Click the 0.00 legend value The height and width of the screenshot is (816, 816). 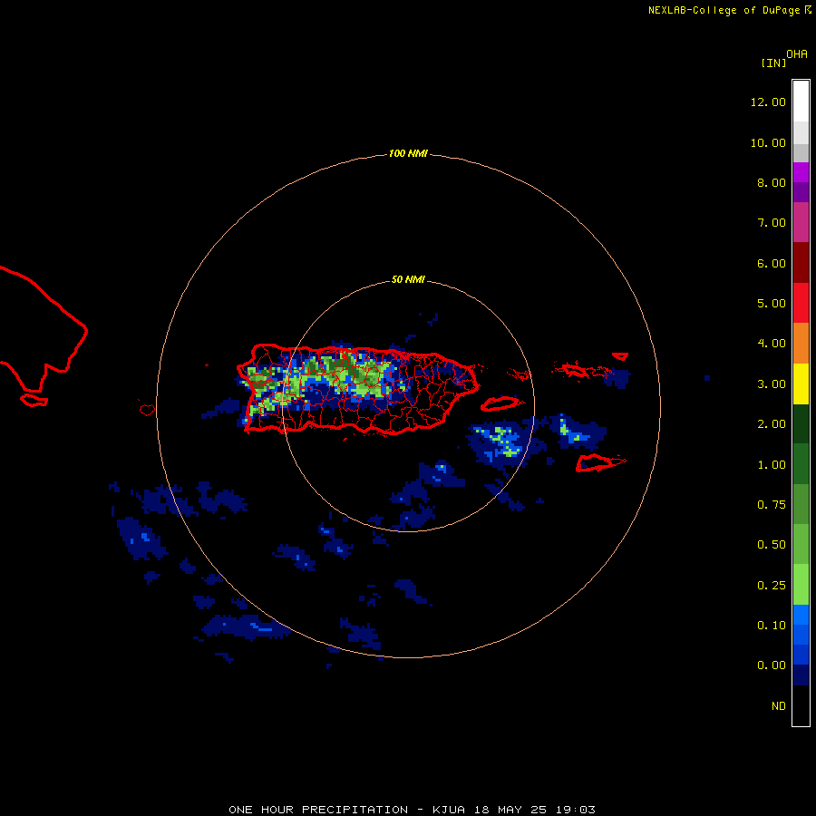[772, 665]
